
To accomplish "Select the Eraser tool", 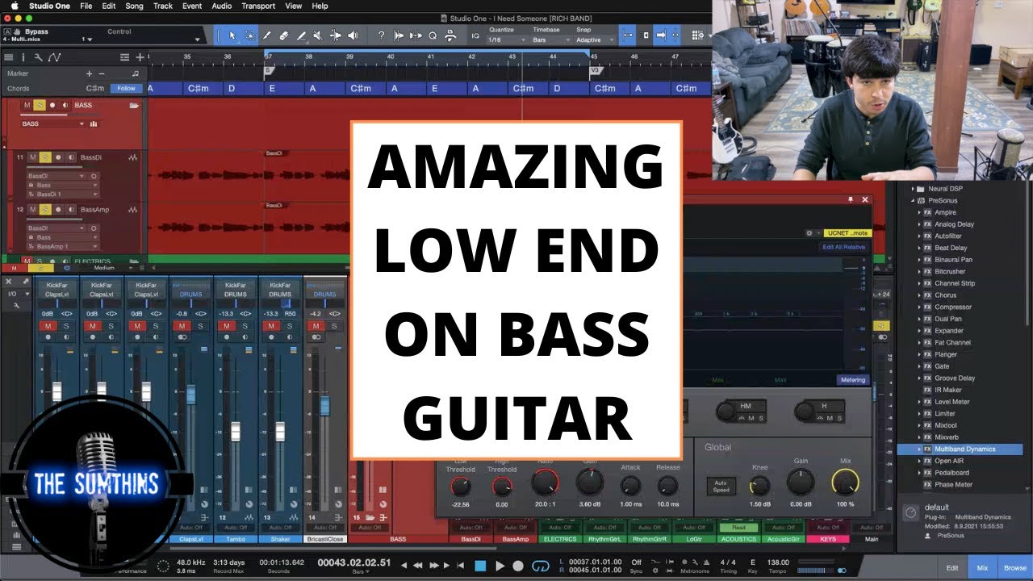I will point(284,36).
